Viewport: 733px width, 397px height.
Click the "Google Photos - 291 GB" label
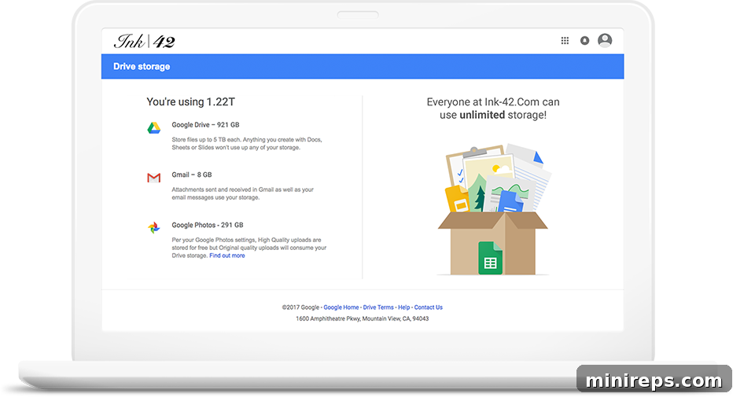[x=208, y=225]
